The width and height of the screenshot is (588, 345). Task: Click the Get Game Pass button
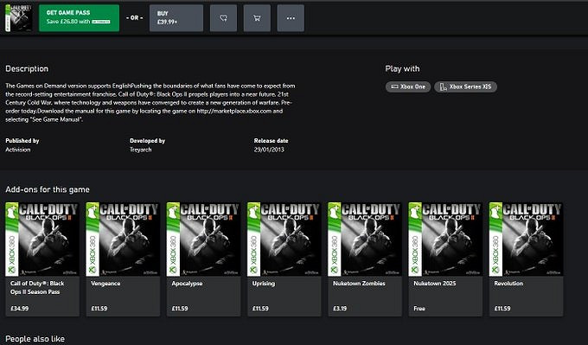pyautogui.click(x=80, y=18)
